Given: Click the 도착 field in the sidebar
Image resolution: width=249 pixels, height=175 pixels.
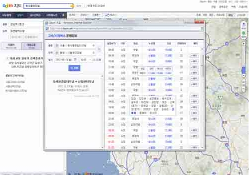Looking at the screenshot, I should [x=25, y=31].
